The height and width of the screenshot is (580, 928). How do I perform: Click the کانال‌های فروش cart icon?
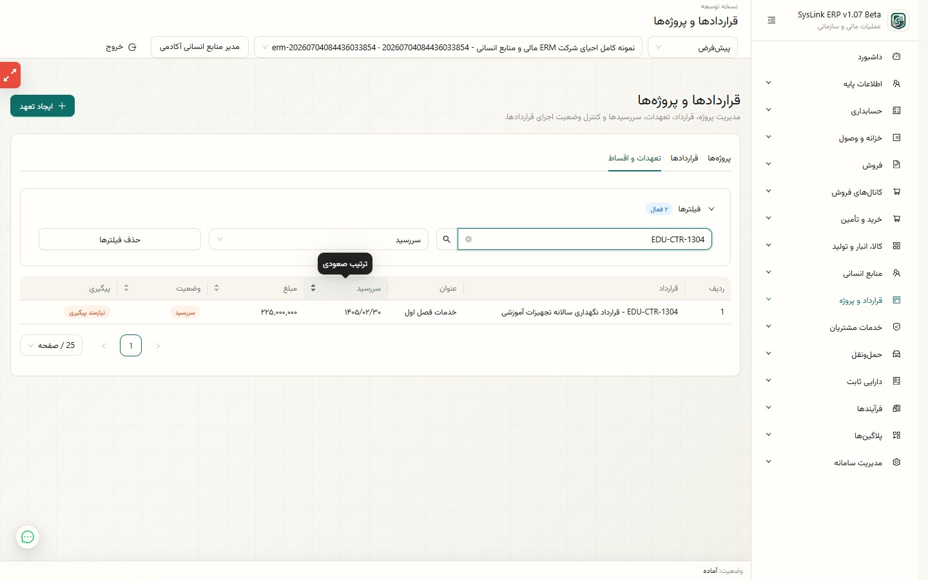tap(896, 192)
